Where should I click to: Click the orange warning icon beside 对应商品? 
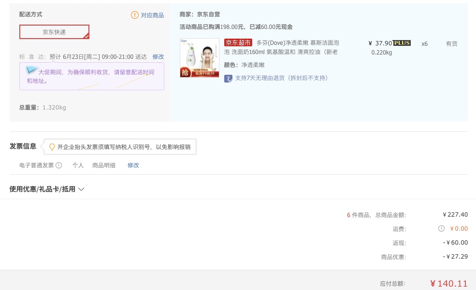pos(135,15)
